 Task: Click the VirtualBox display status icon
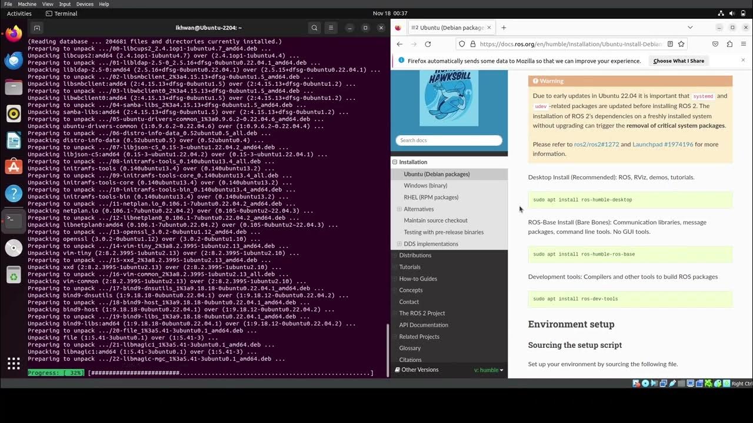pyautogui.click(x=691, y=384)
